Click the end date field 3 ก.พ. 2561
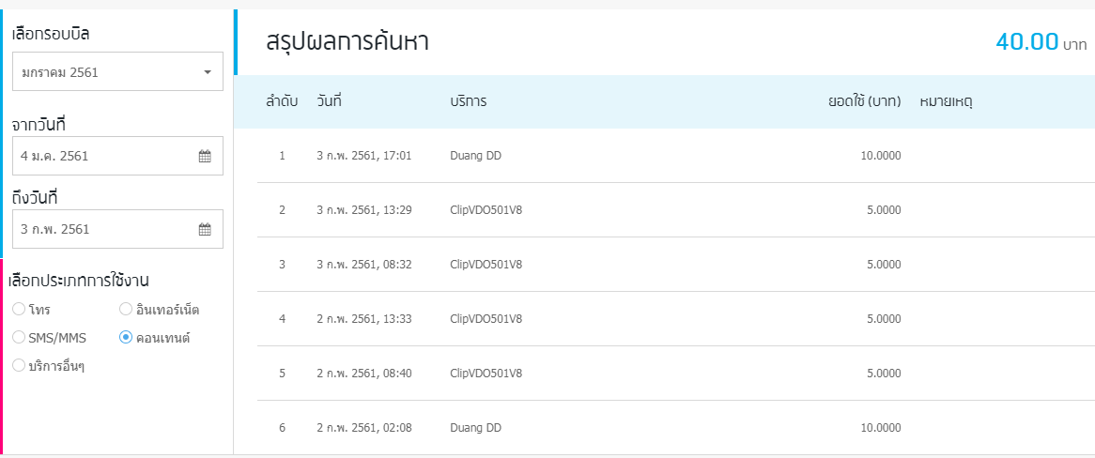This screenshot has height=458, width=1095. 117,229
